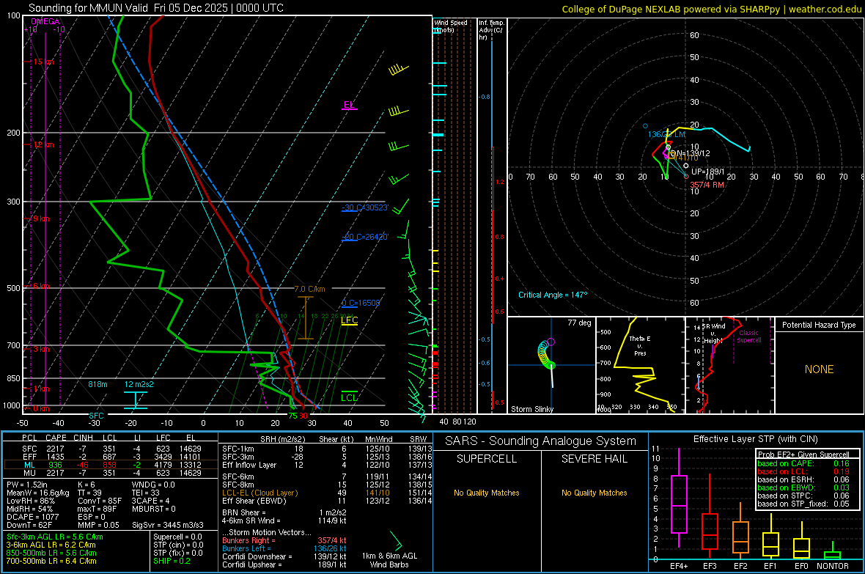
Task: Click the Classic Supercell label
Action: point(748,336)
